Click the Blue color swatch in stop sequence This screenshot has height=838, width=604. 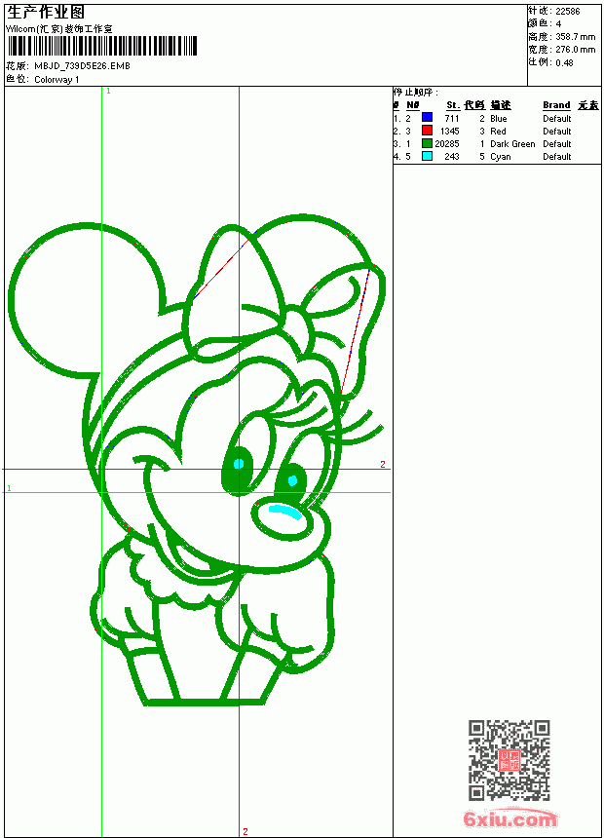point(427,118)
